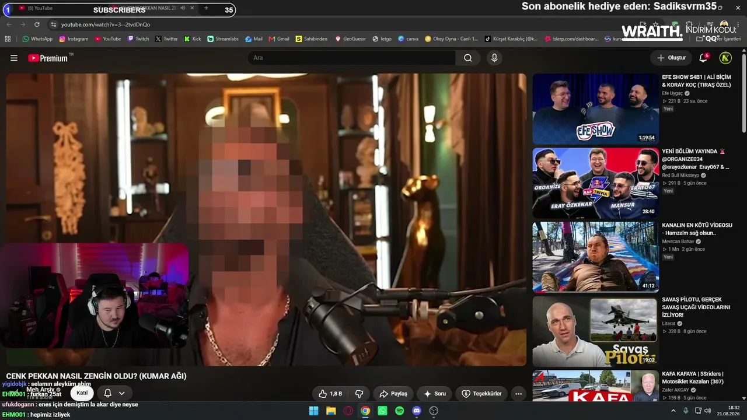This screenshot has width=747, height=420.
Task: Click the address bar URL
Action: 106,24
